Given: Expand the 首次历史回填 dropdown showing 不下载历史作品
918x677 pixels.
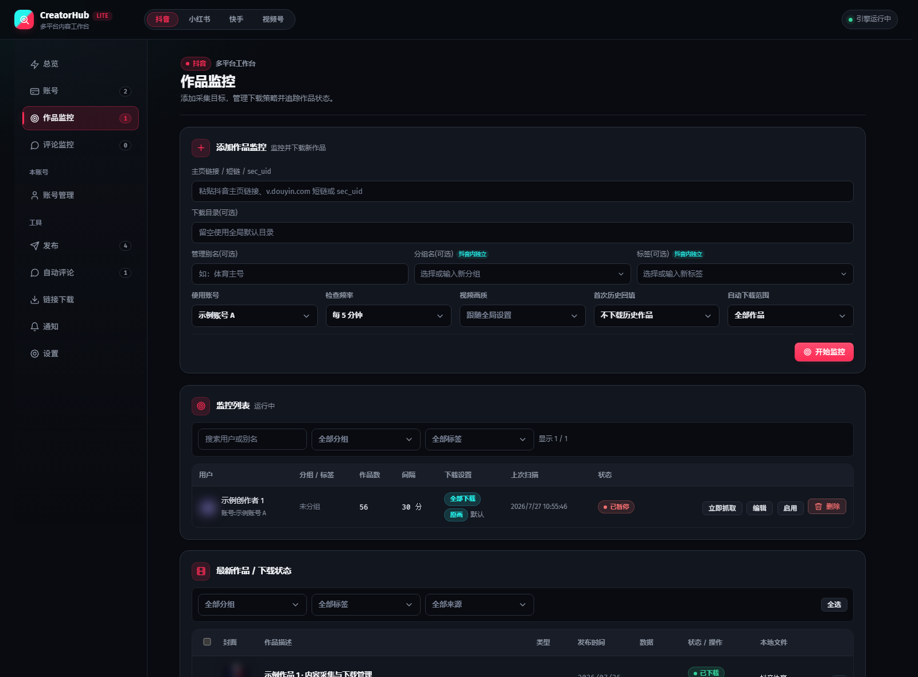Looking at the screenshot, I should coord(656,316).
